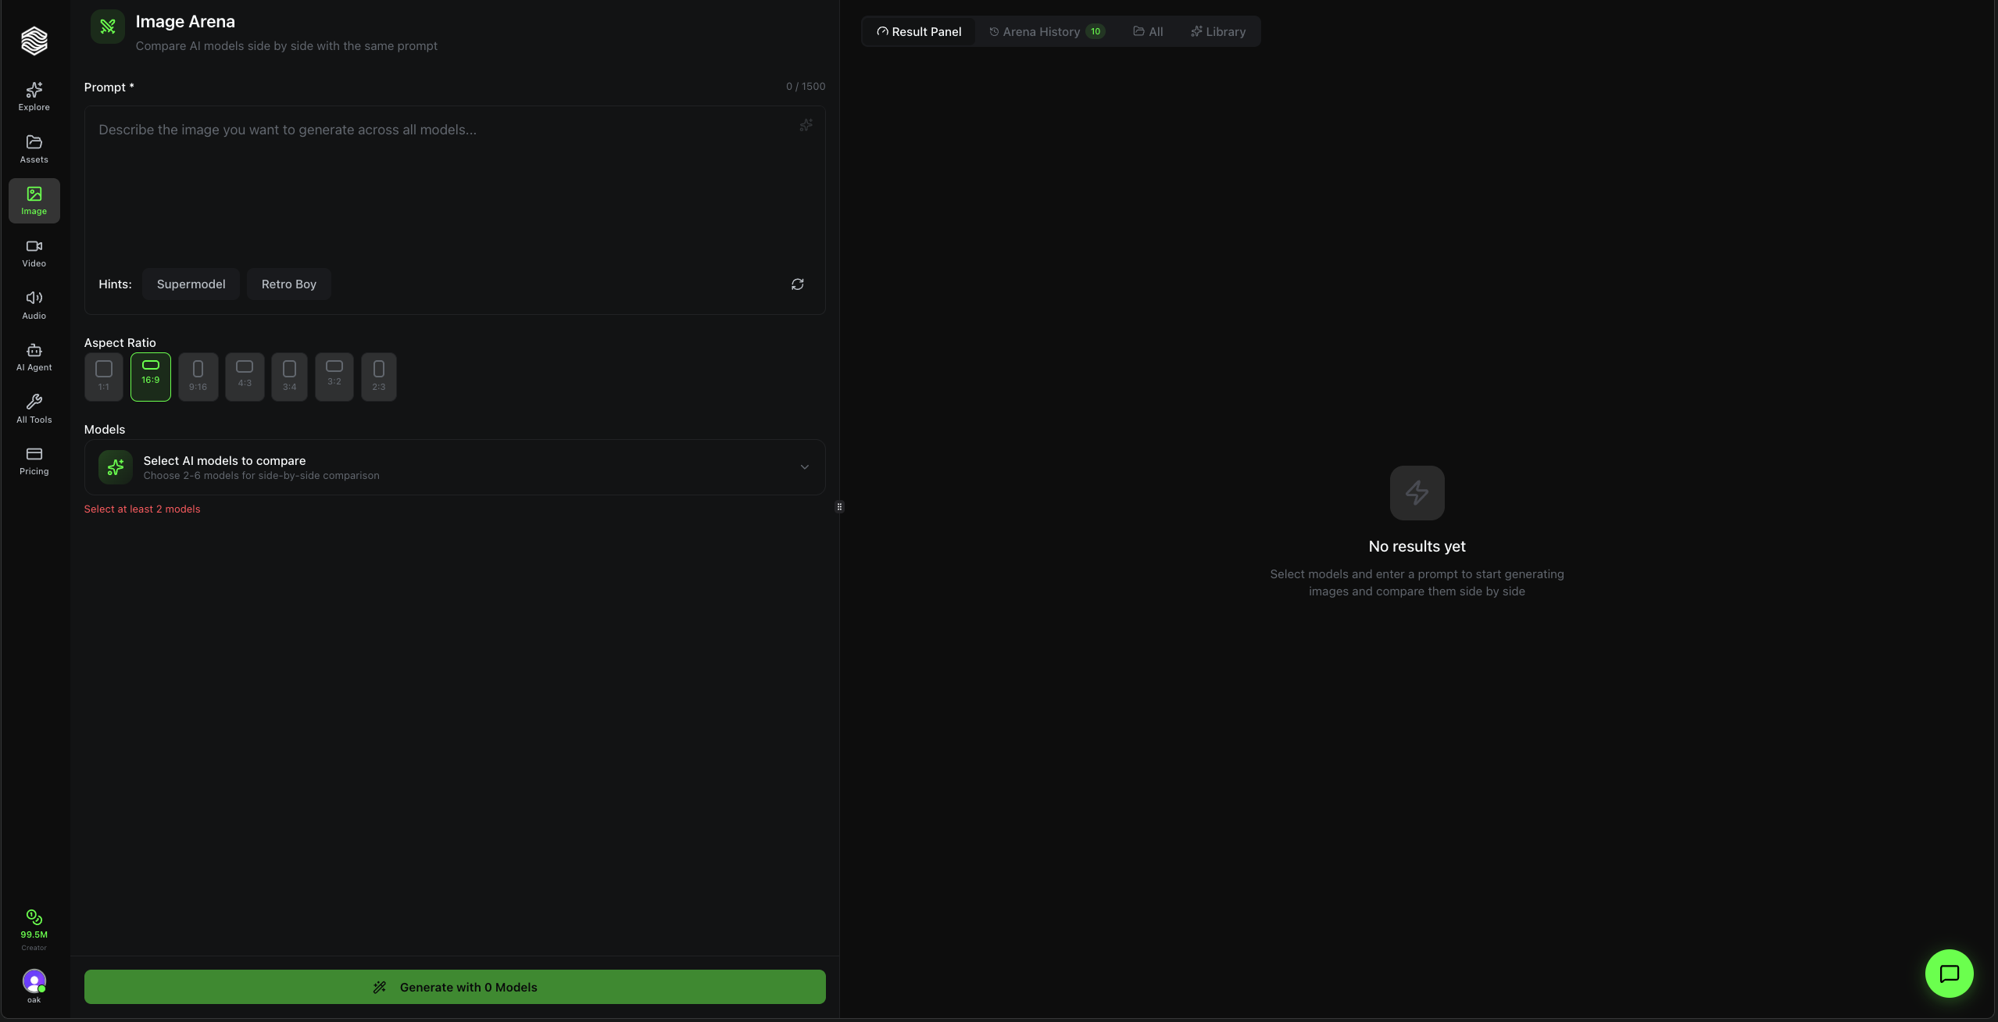Select the 1:1 aspect ratio
Image resolution: width=1998 pixels, height=1022 pixels.
click(x=104, y=377)
